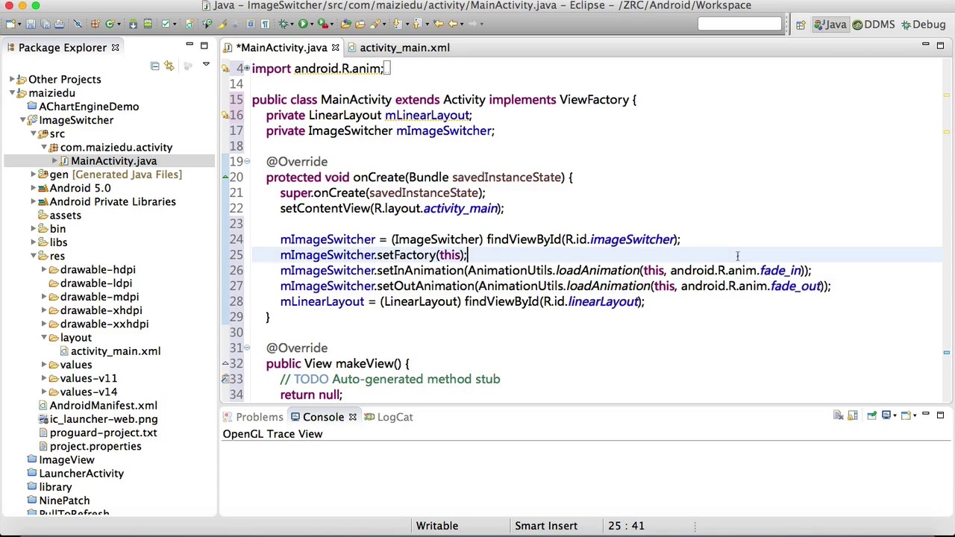The height and width of the screenshot is (537, 955).
Task: Click the Run button in toolbar
Action: pyautogui.click(x=303, y=24)
